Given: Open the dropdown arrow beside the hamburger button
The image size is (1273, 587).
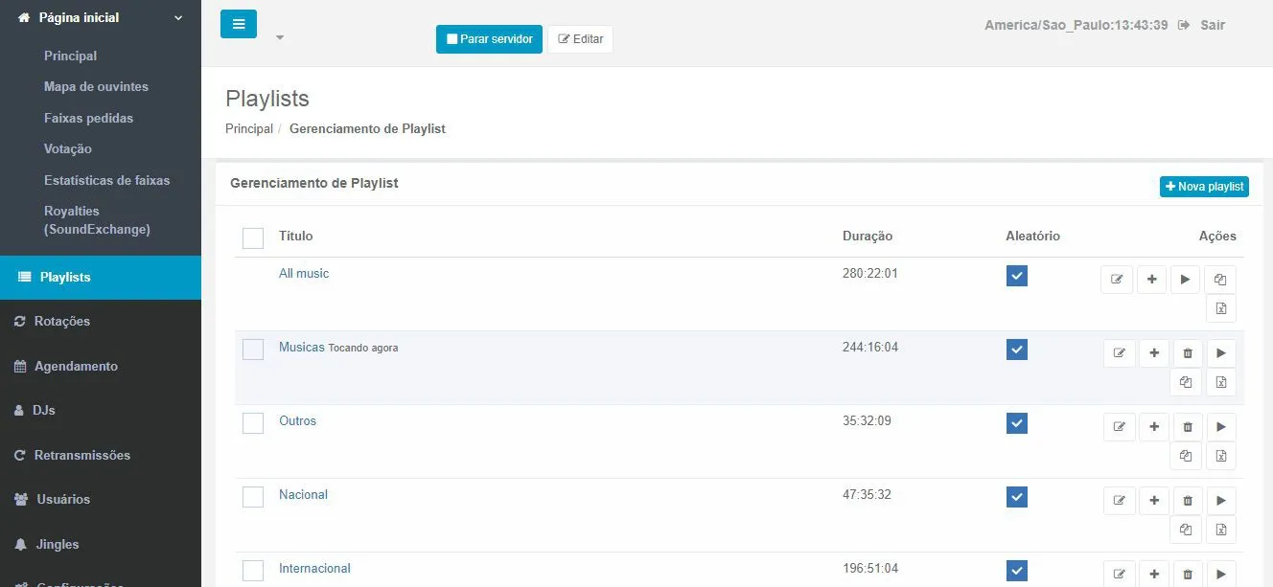Looking at the screenshot, I should click(279, 37).
